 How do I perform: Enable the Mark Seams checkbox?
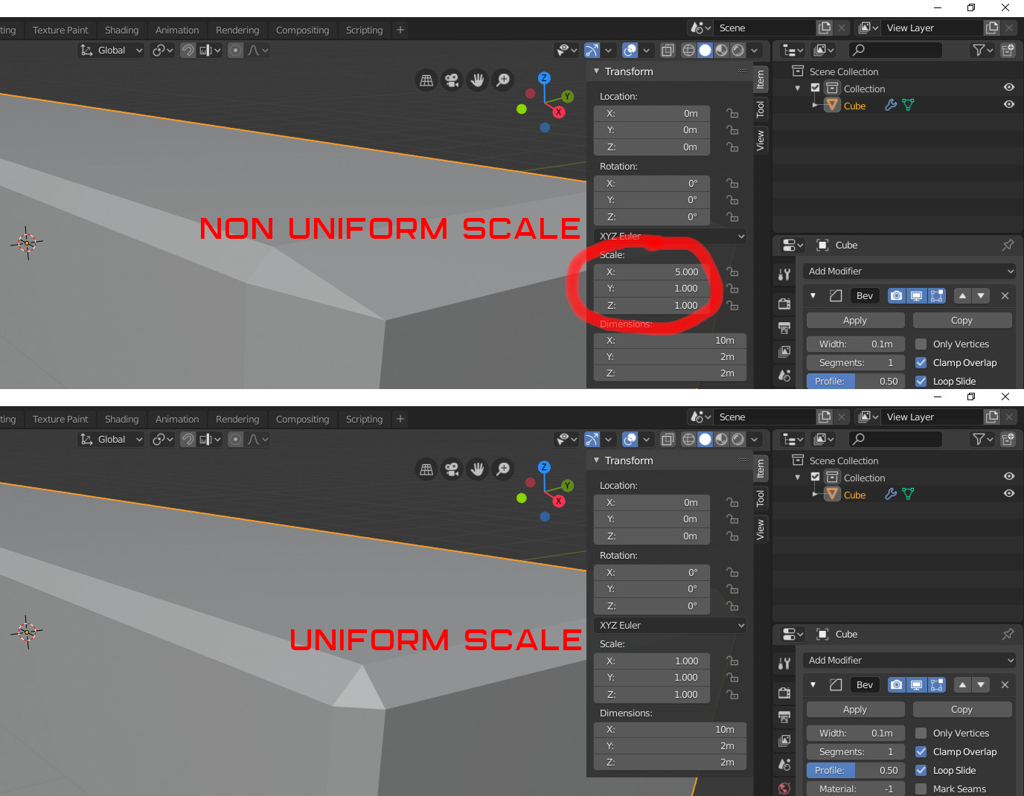point(921,789)
